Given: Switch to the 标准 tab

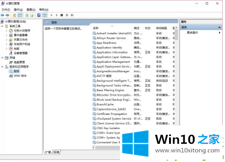Looking at the screenshot, I should [x=56, y=152].
